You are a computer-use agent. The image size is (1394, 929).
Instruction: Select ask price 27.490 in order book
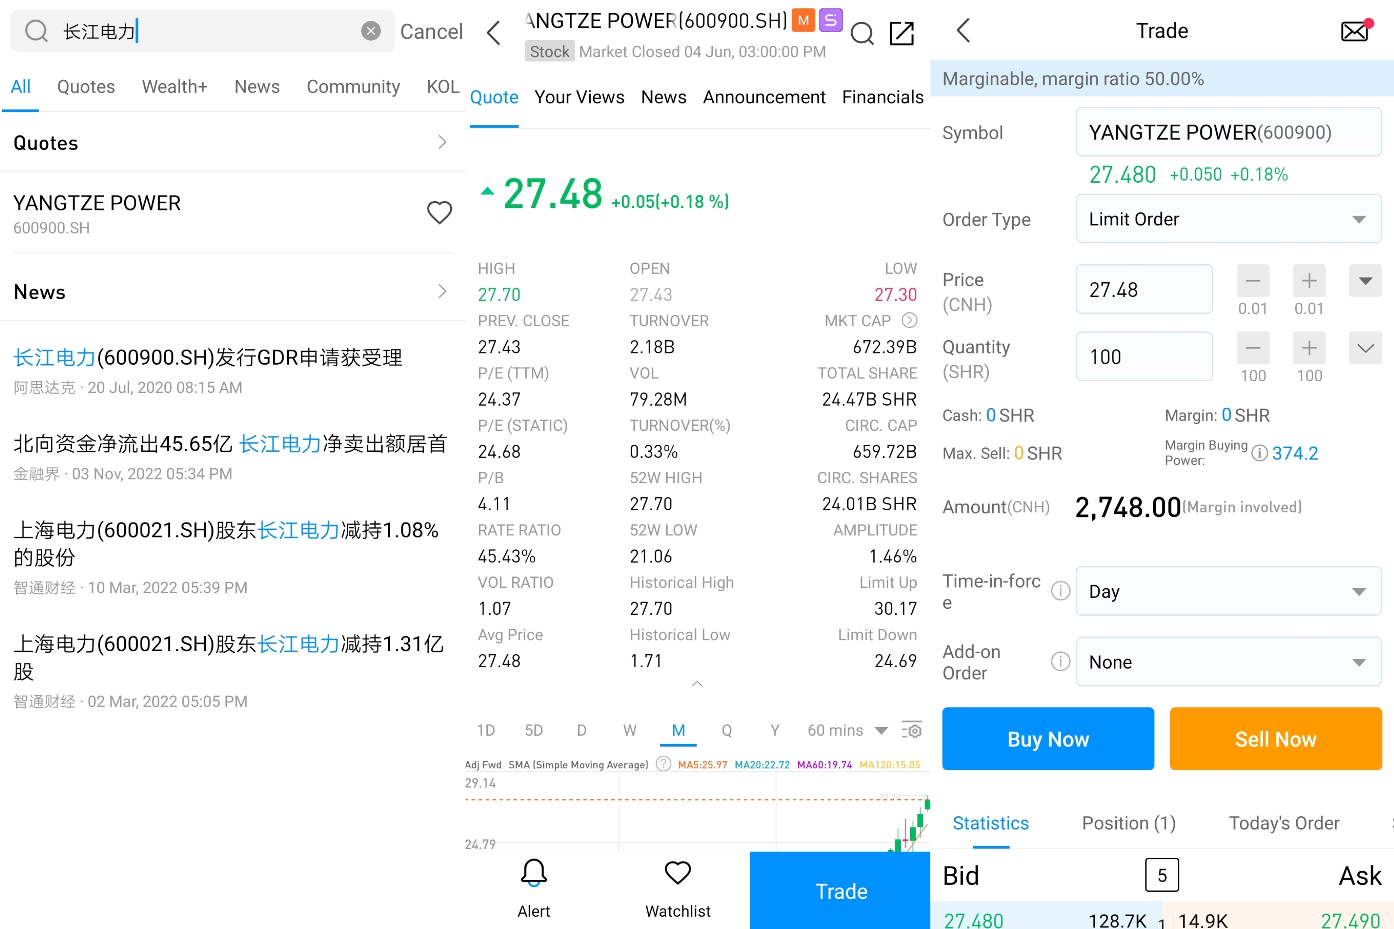(1351, 920)
